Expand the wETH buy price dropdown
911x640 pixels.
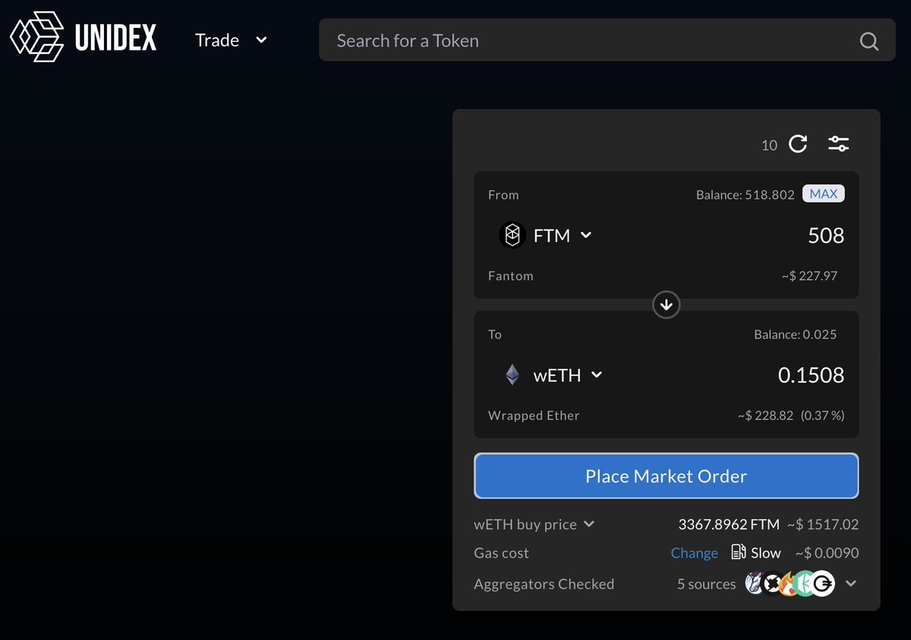[x=534, y=525]
